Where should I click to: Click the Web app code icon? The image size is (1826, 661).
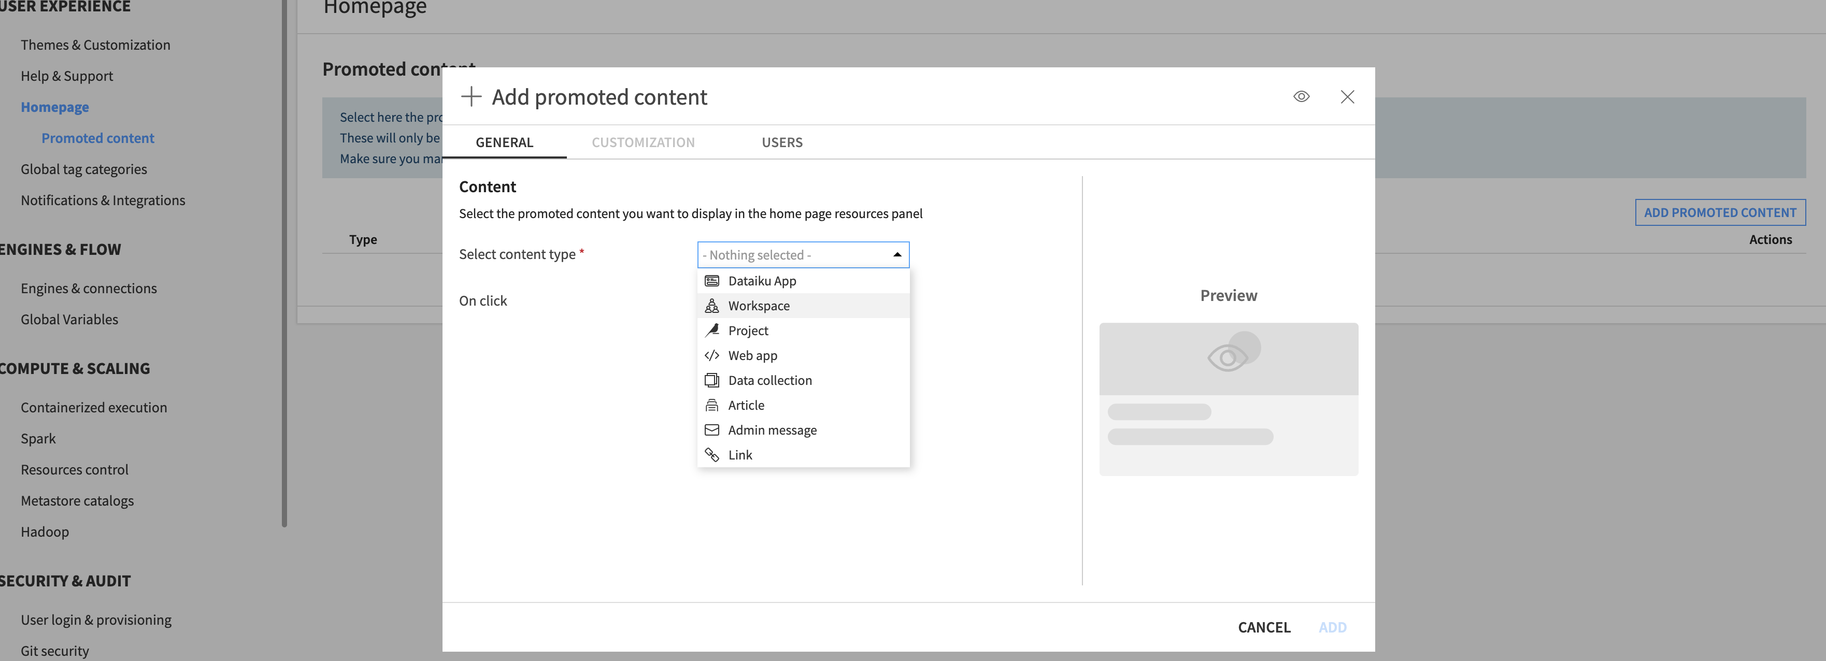(711, 355)
